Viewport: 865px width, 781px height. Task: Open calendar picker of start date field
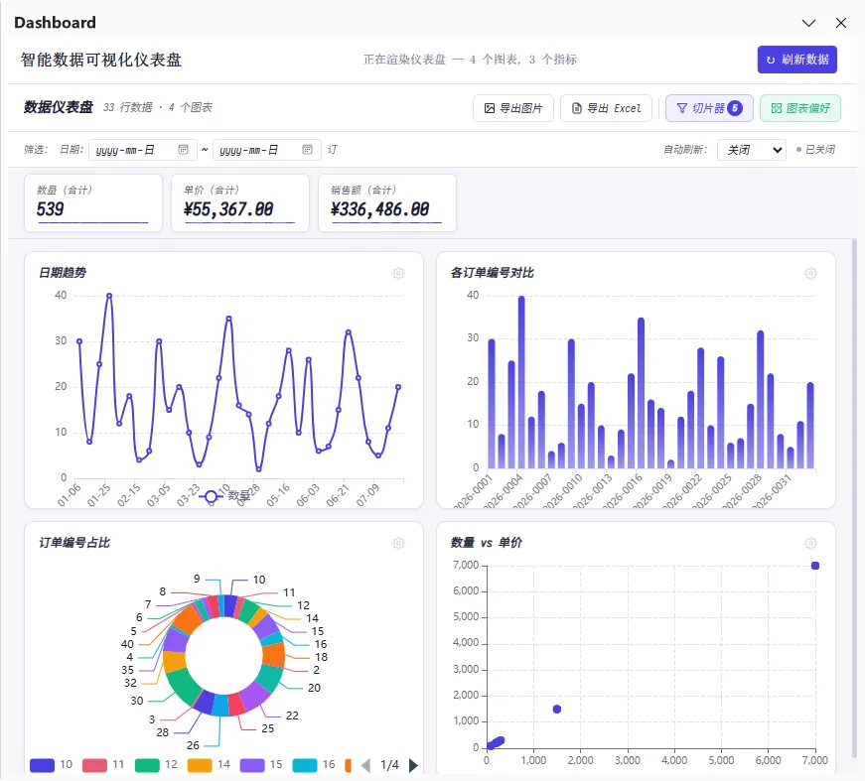pos(183,150)
